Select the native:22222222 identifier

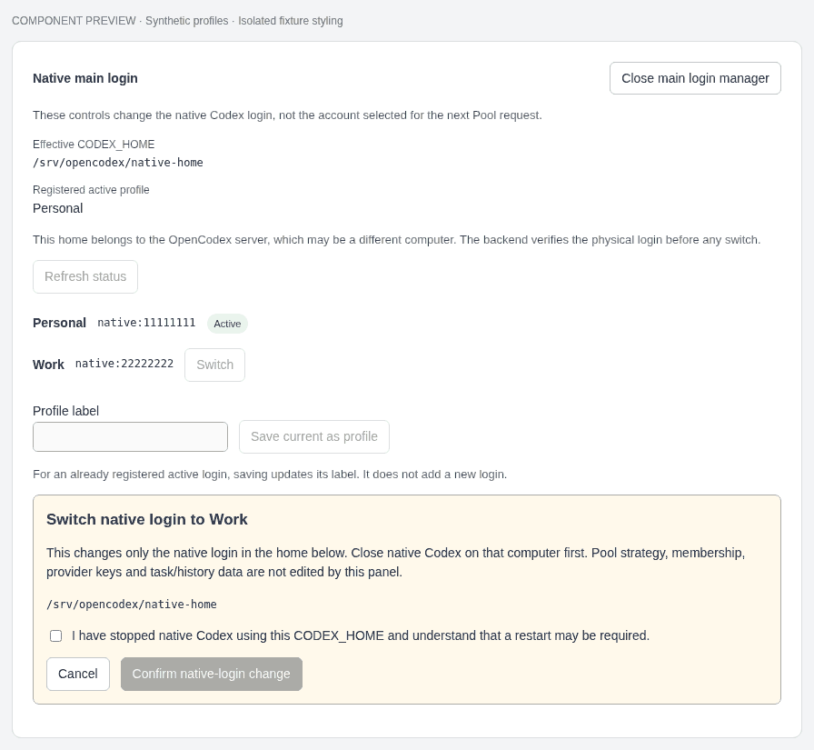click(124, 364)
